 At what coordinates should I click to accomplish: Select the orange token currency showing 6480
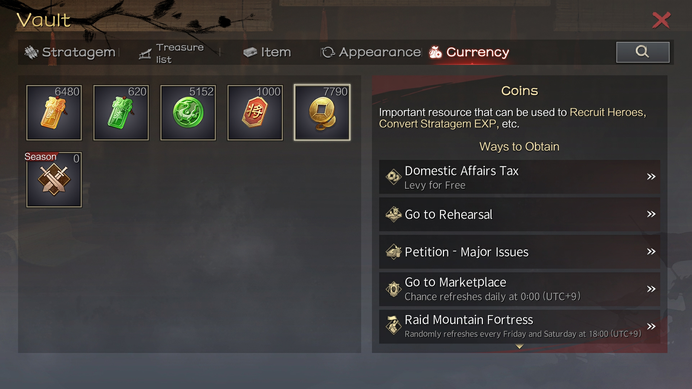(54, 113)
